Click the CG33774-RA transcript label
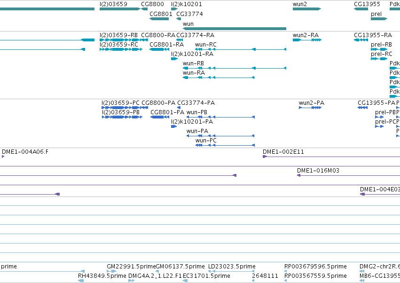Viewport: 400px width, 283px height. pyautogui.click(x=195, y=35)
